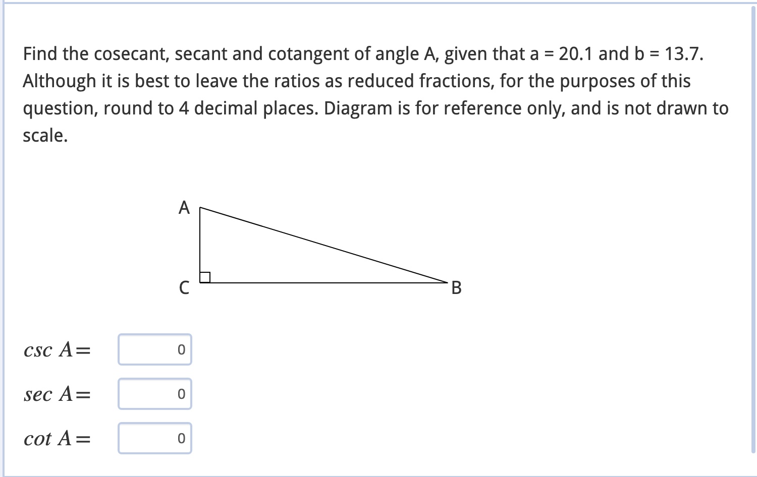Screen dimensions: 757x477
Task: Click the horizontal leg between C and B
Action: 323,282
